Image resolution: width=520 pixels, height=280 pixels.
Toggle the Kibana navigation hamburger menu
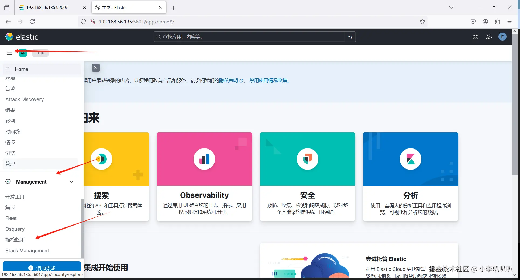click(9, 53)
